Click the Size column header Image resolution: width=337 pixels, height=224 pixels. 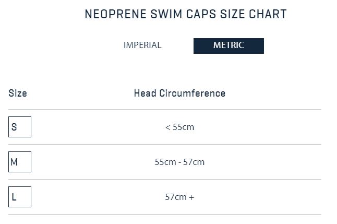point(18,94)
